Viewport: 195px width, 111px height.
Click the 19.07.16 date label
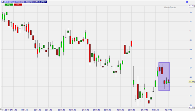tap(169, 110)
